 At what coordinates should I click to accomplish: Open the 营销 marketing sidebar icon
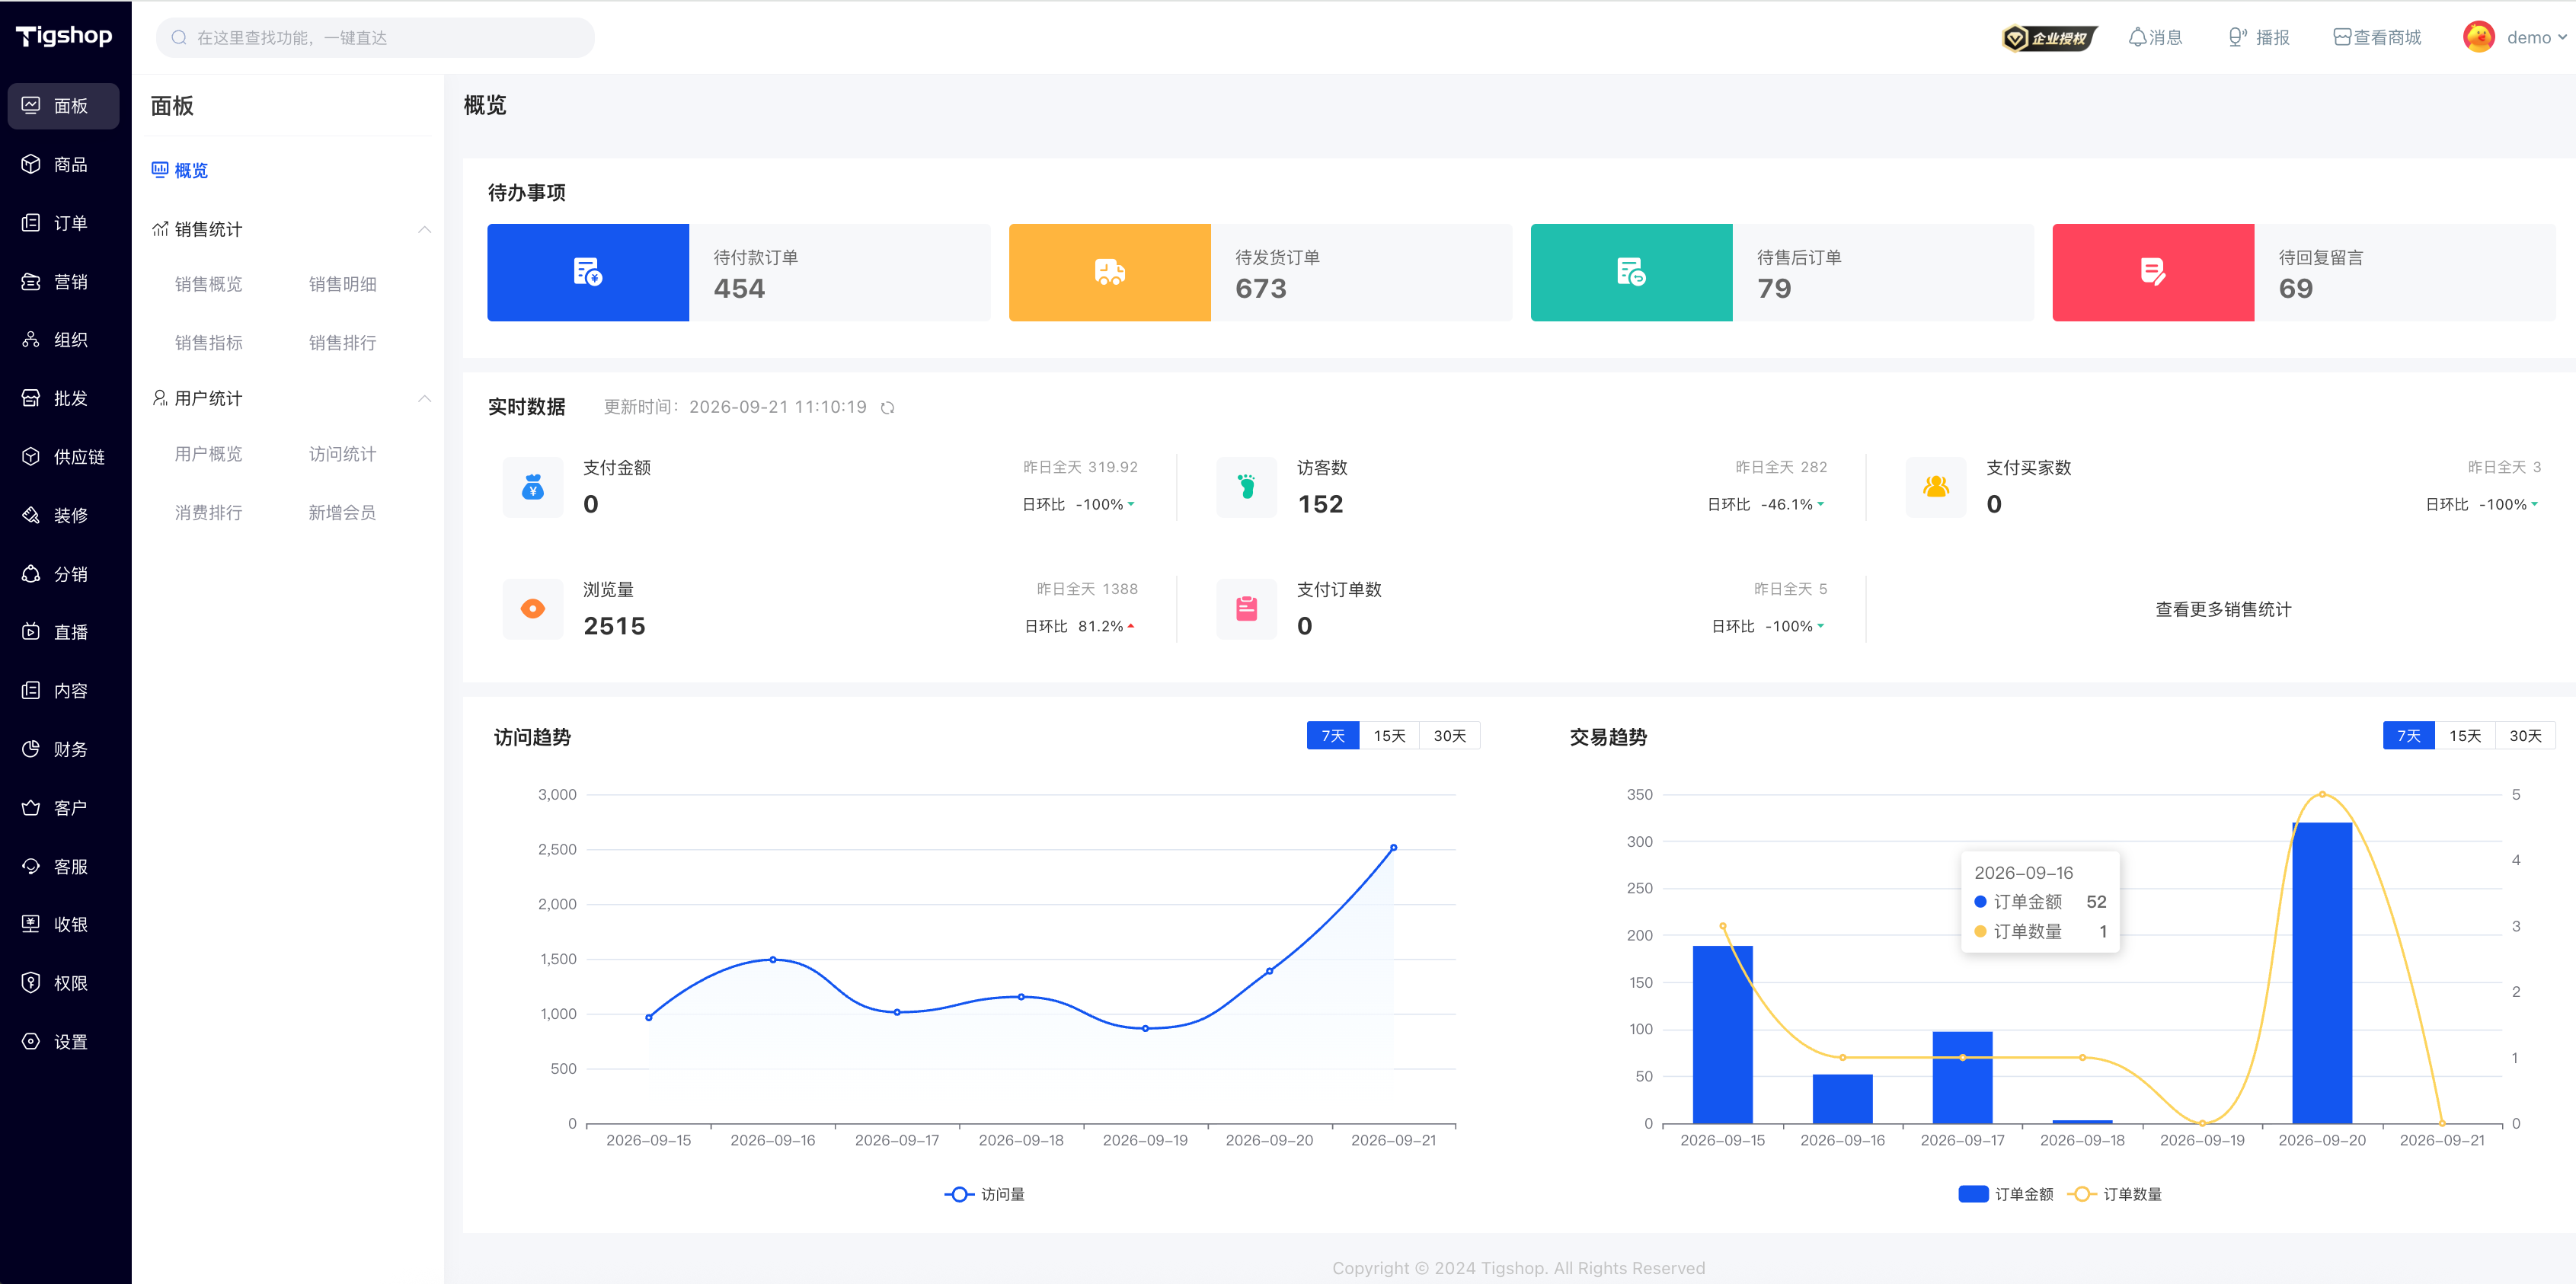[x=31, y=282]
